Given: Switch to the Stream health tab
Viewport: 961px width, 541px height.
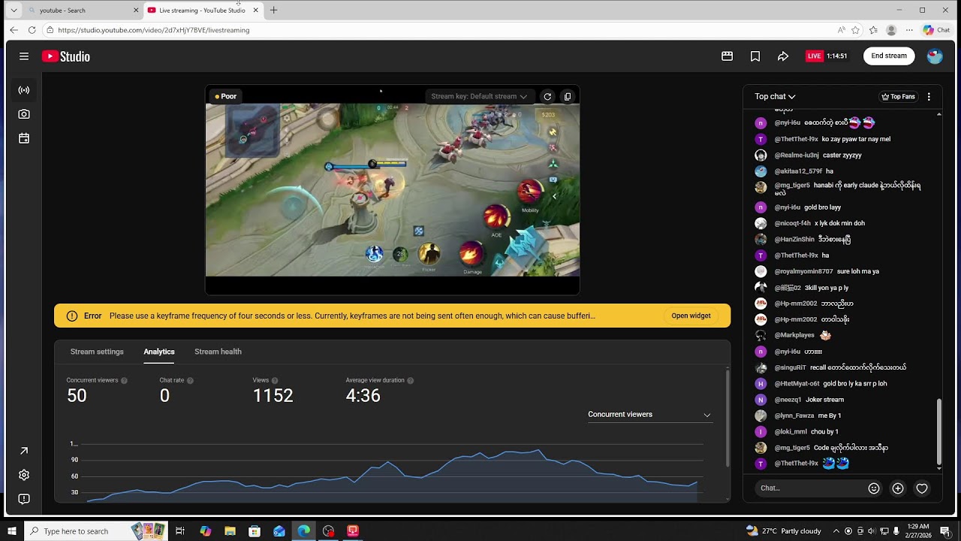Looking at the screenshot, I should point(218,352).
